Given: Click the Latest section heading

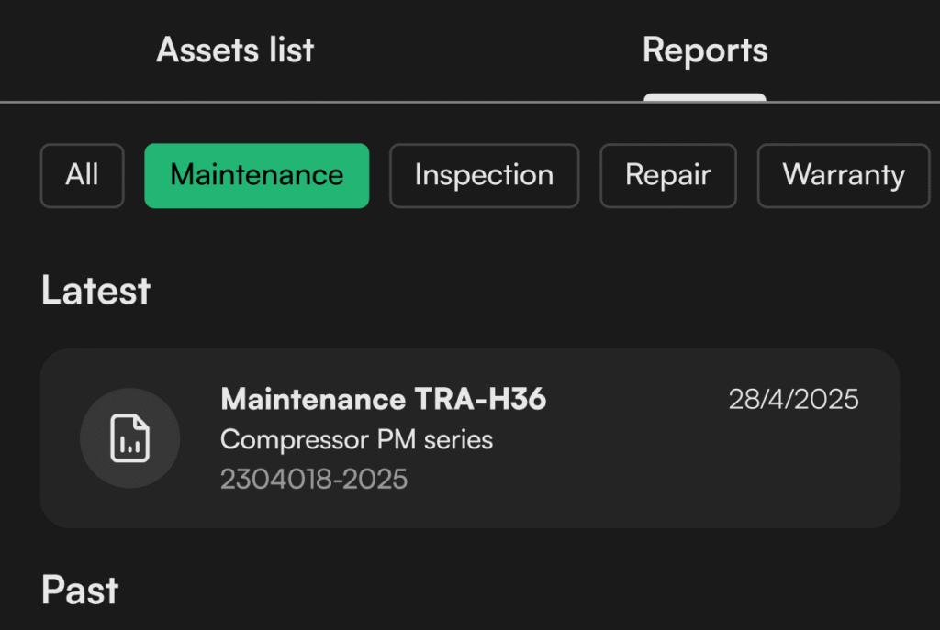Looking at the screenshot, I should 95,291.
